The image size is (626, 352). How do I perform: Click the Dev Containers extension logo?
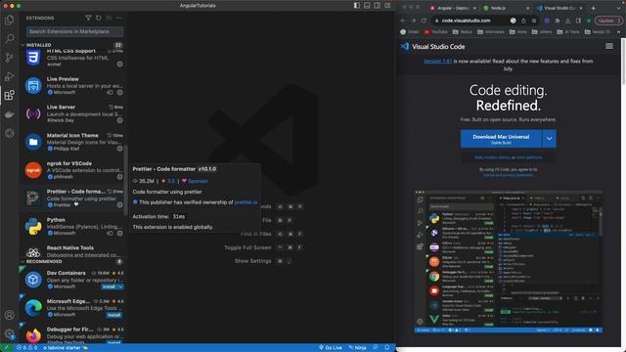(33, 280)
